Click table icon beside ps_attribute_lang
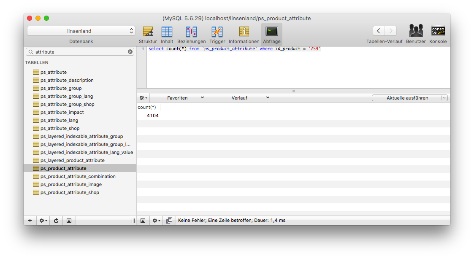 click(36, 120)
